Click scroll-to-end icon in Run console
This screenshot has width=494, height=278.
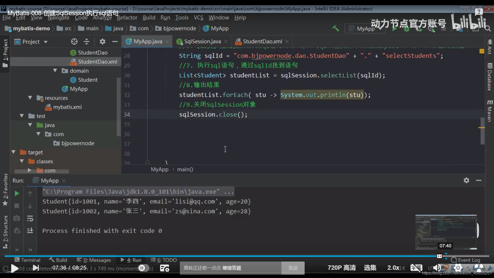click(x=30, y=230)
